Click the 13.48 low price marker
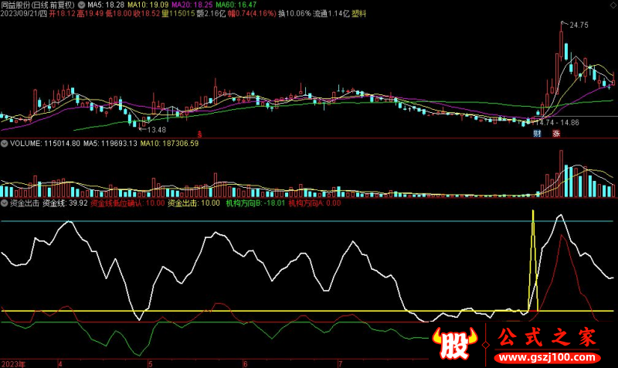Image resolution: width=618 pixels, height=368 pixels. click(151, 130)
